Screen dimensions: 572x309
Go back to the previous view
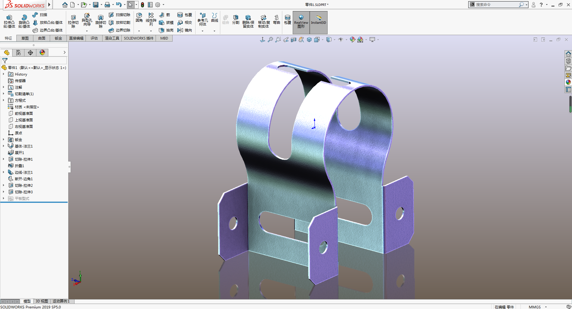point(286,40)
